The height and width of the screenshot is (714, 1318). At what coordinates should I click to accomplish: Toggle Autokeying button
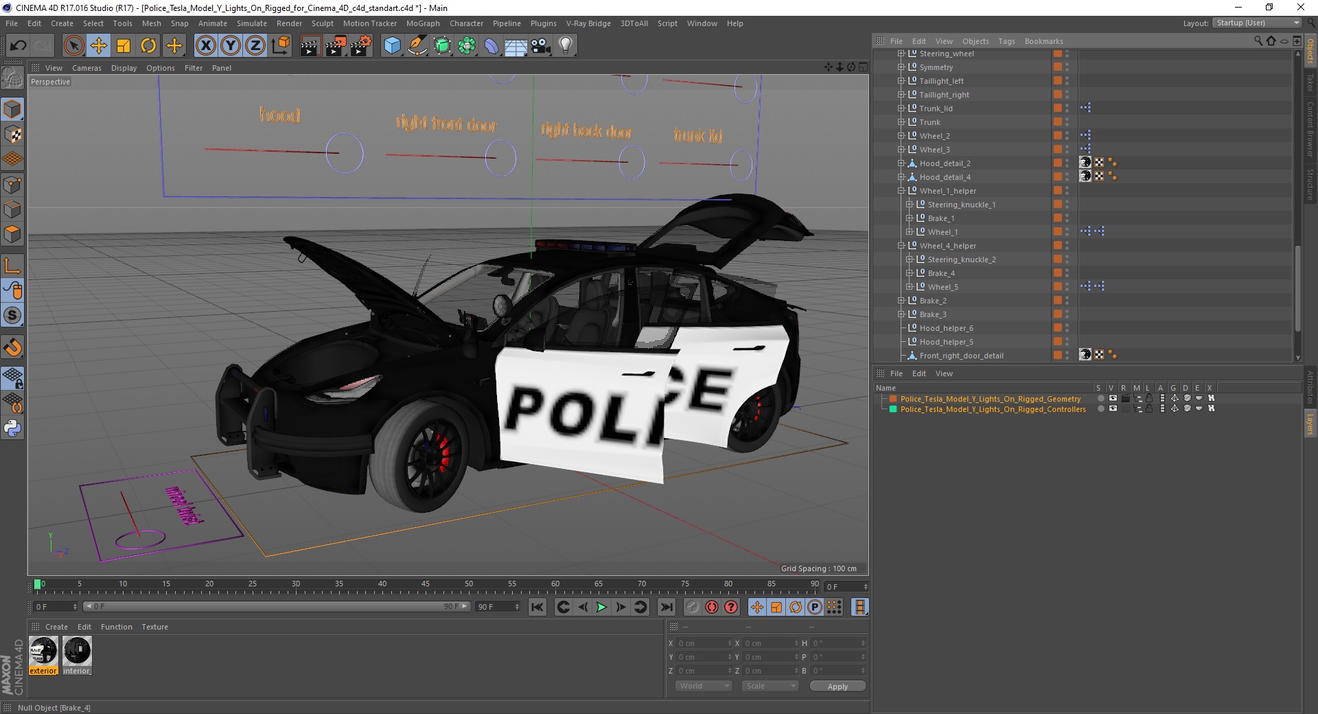712,607
